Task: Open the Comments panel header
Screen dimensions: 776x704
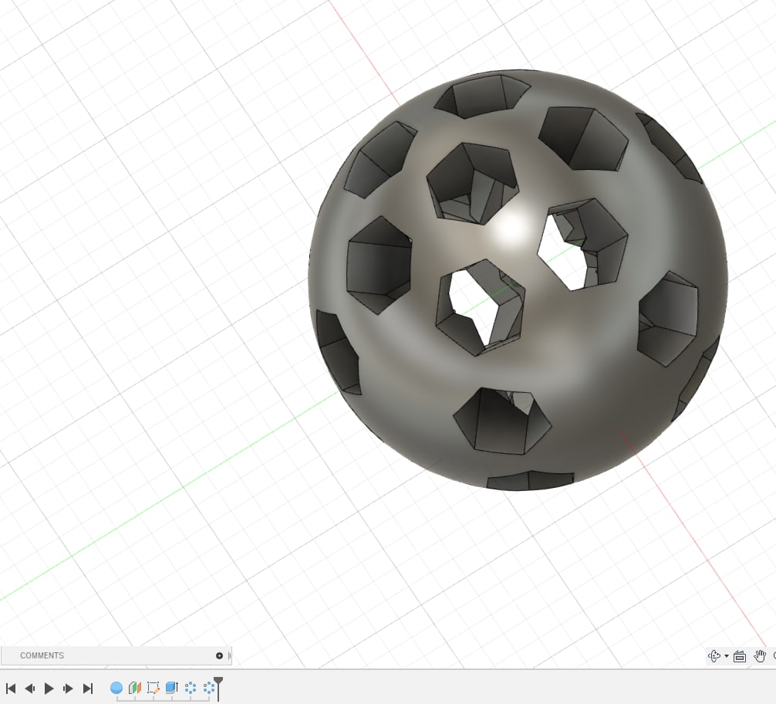Action: pos(116,655)
